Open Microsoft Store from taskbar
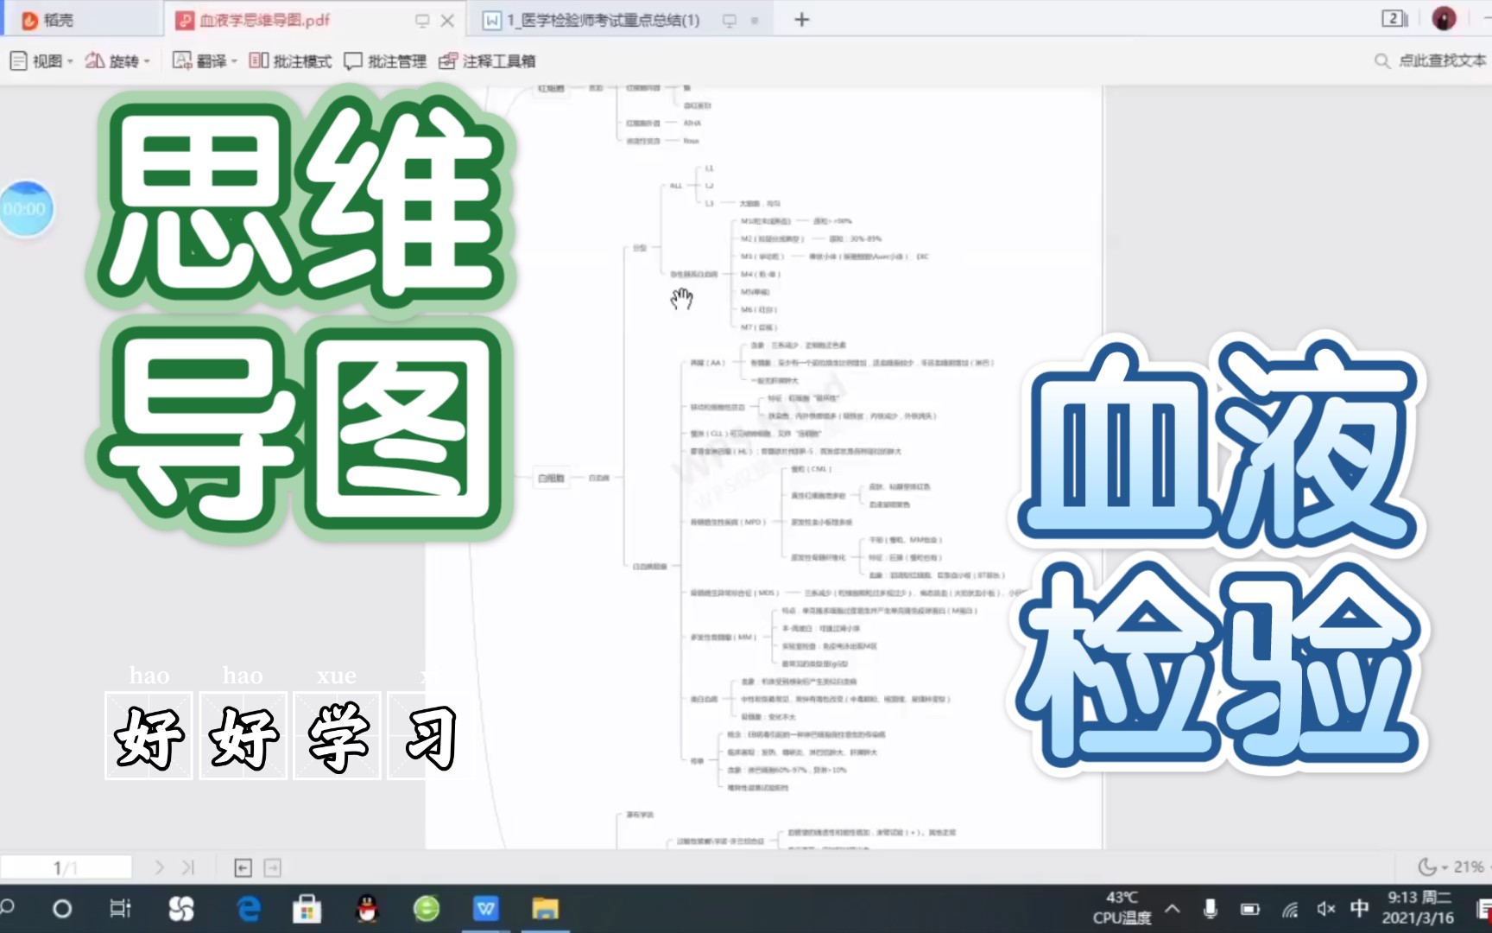Image resolution: width=1492 pixels, height=933 pixels. pyautogui.click(x=307, y=909)
